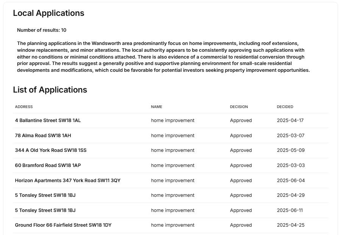Open Ground Floor 66 Fairfield Street application
Image resolution: width=340 pixels, height=235 pixels.
pos(63,225)
